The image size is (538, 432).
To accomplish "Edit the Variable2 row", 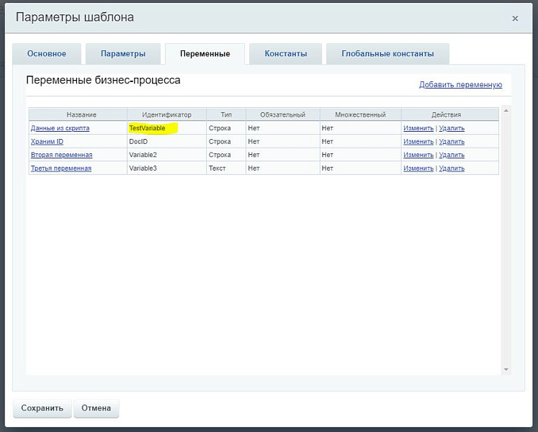I will point(418,155).
